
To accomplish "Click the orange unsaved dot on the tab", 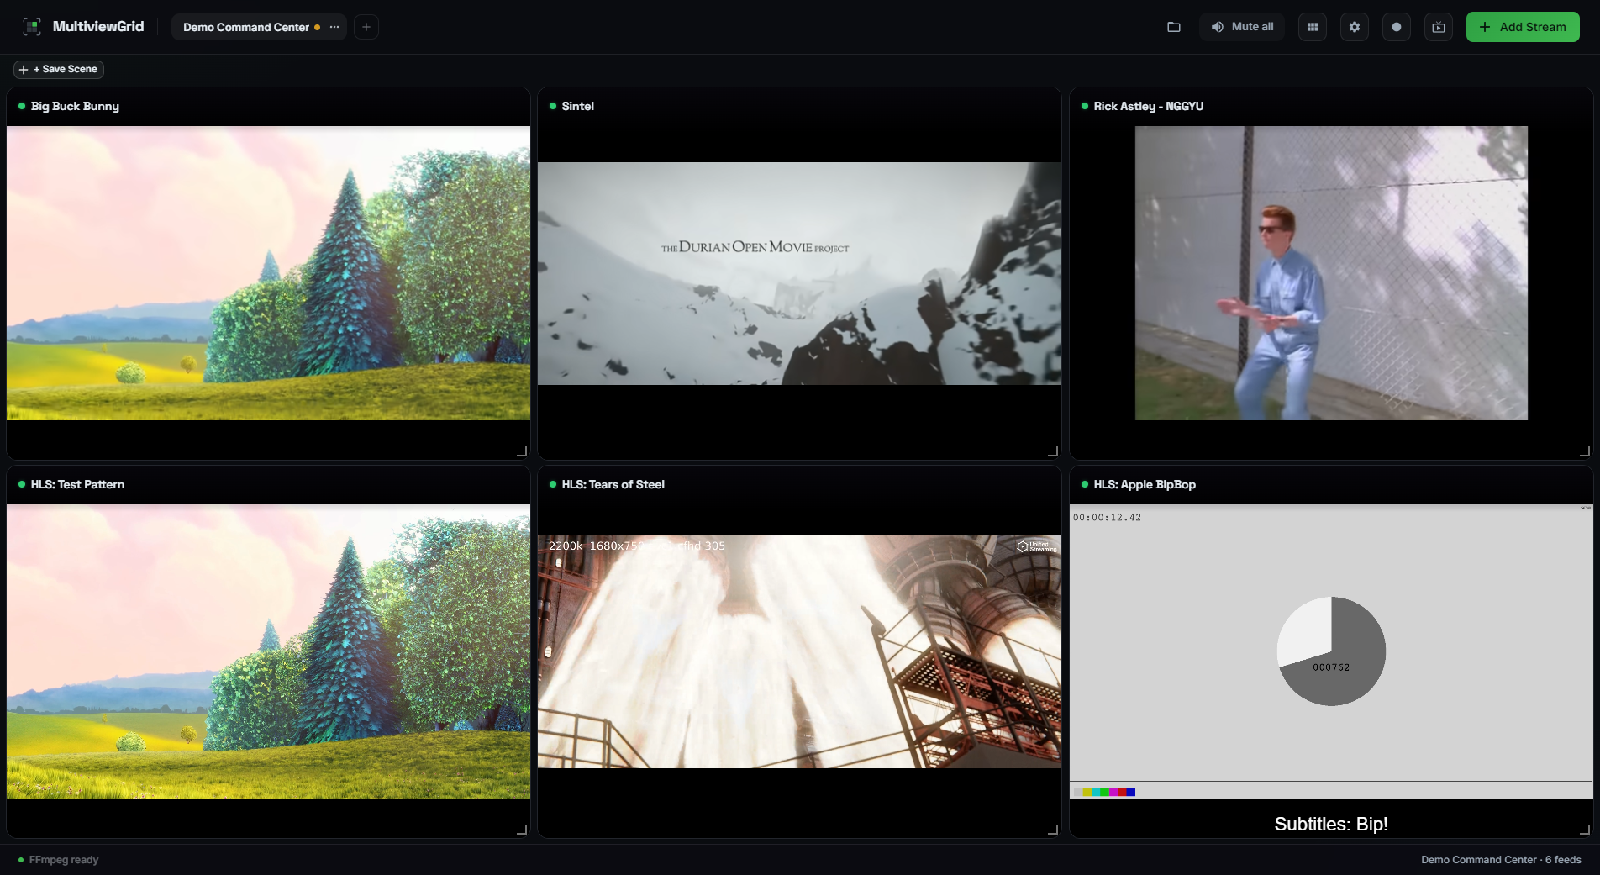I will coord(317,27).
